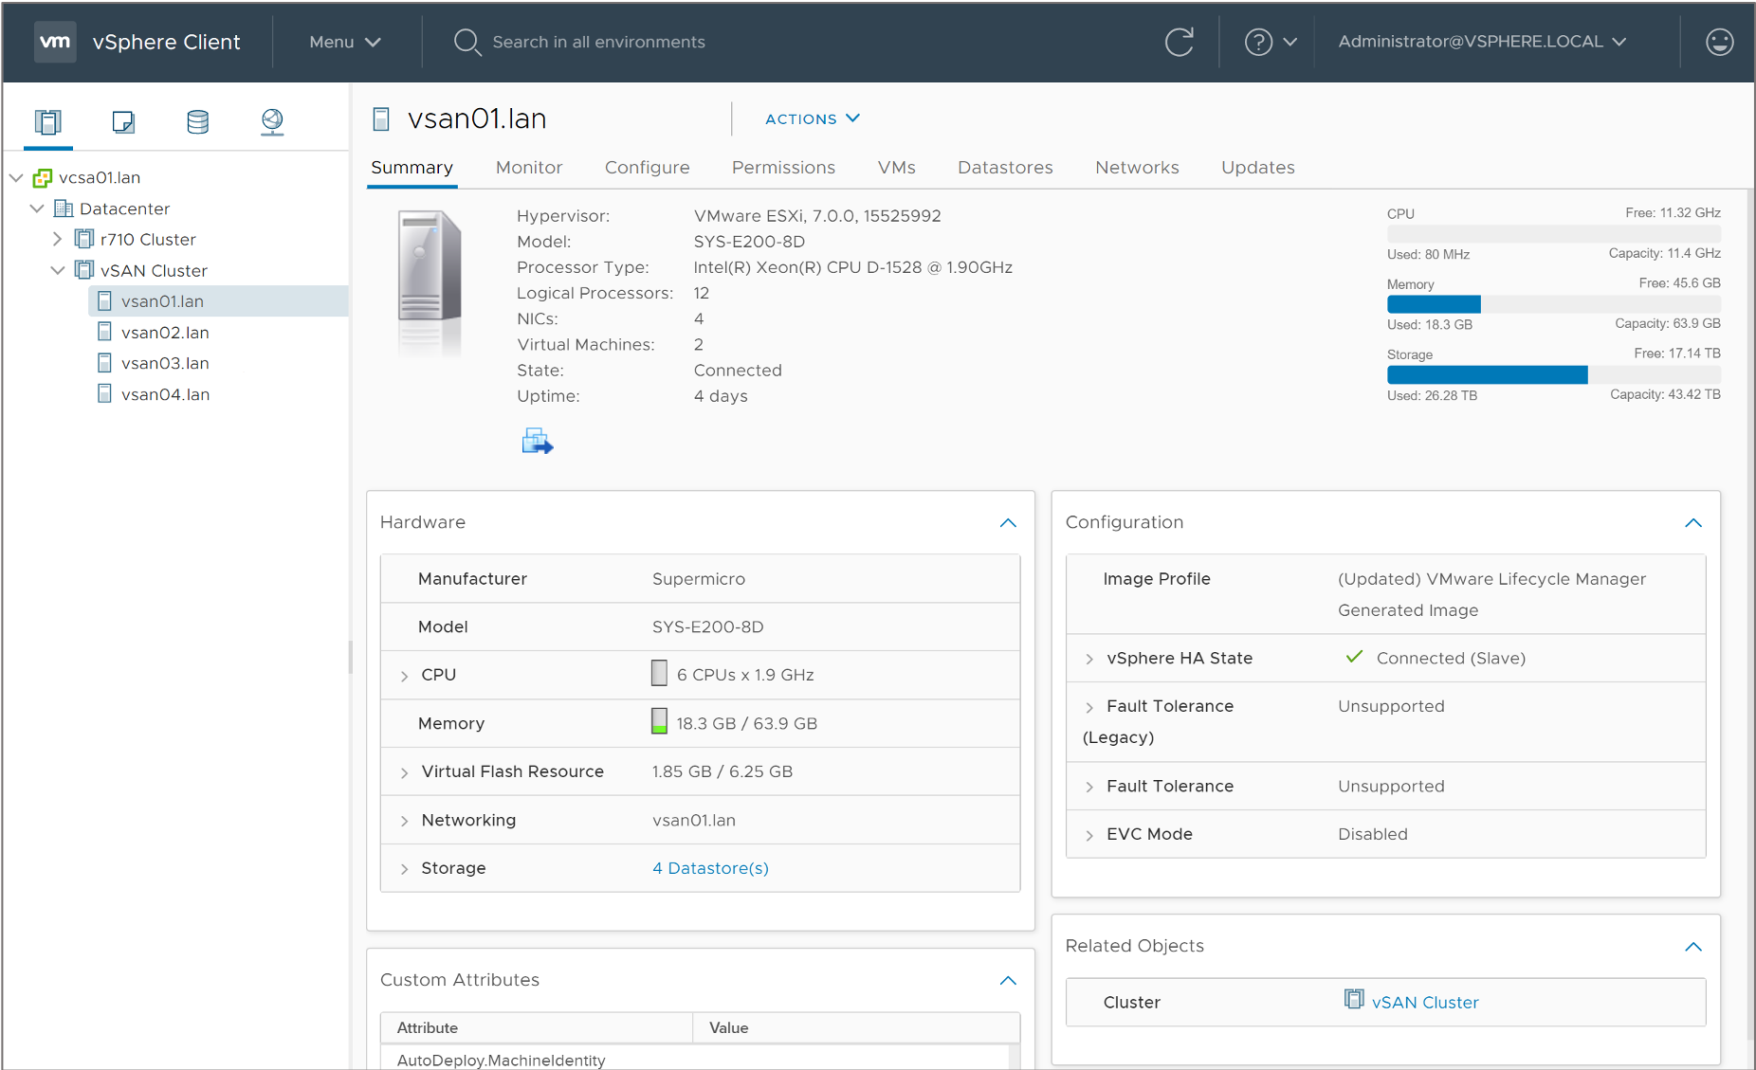Expand the vSphere HA State row
The height and width of the screenshot is (1070, 1756).
pyautogui.click(x=1089, y=659)
